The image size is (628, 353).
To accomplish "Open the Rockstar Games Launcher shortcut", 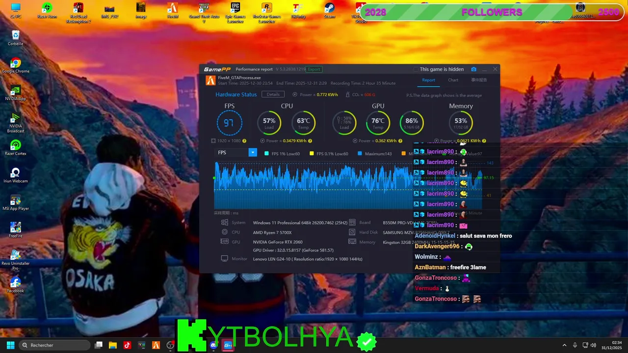I will tap(267, 13).
